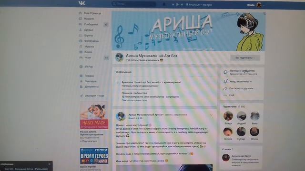The height and width of the screenshot is (171, 305).
Task: Open subscriber Сергей's avatar
Action: coord(228,132)
